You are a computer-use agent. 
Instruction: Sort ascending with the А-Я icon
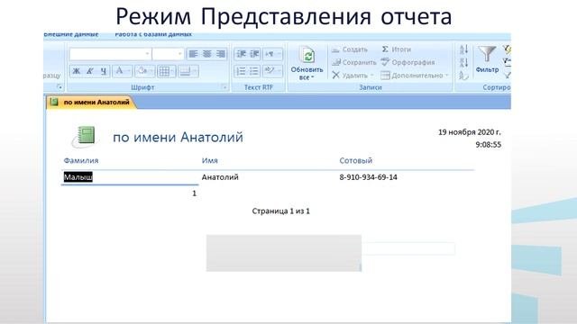tap(463, 49)
